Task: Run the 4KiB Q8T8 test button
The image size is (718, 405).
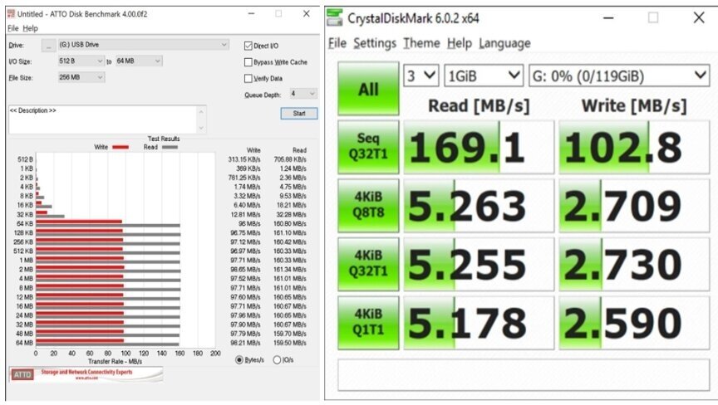Action: click(x=368, y=206)
